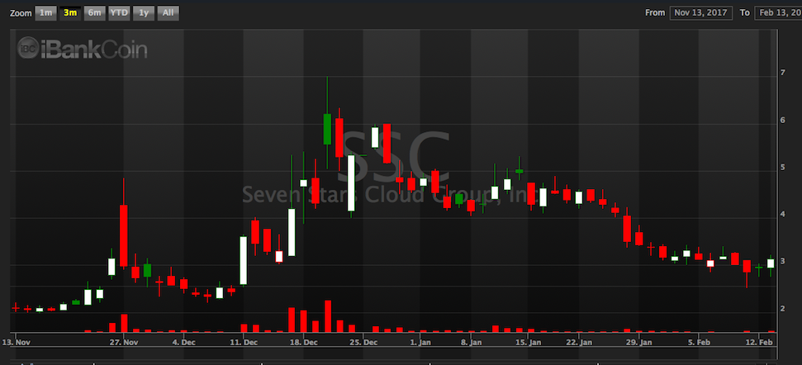Screen dimensions: 802x365
Task: Choose the YTD zoom range
Action: [119, 12]
